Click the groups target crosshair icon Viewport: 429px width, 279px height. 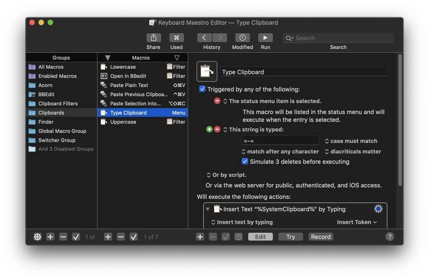[37, 237]
